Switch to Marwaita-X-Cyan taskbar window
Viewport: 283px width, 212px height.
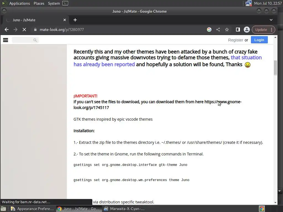click(125, 209)
